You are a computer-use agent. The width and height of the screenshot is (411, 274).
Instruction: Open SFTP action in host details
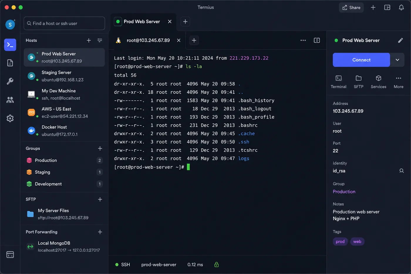[x=358, y=82]
